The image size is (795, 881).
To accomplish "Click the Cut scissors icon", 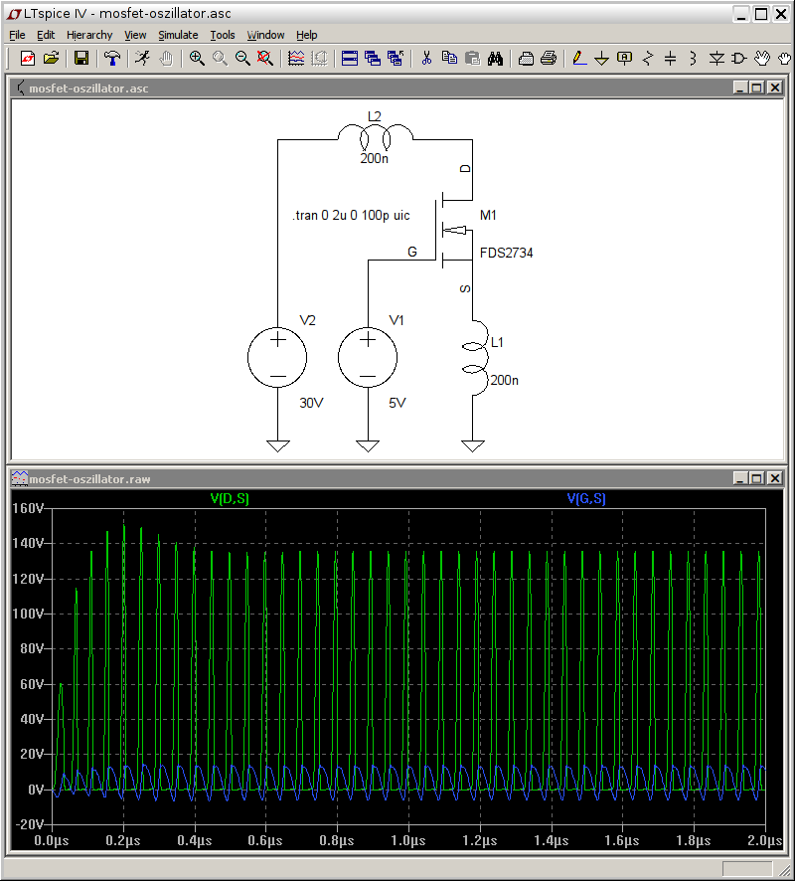I will pos(426,58).
